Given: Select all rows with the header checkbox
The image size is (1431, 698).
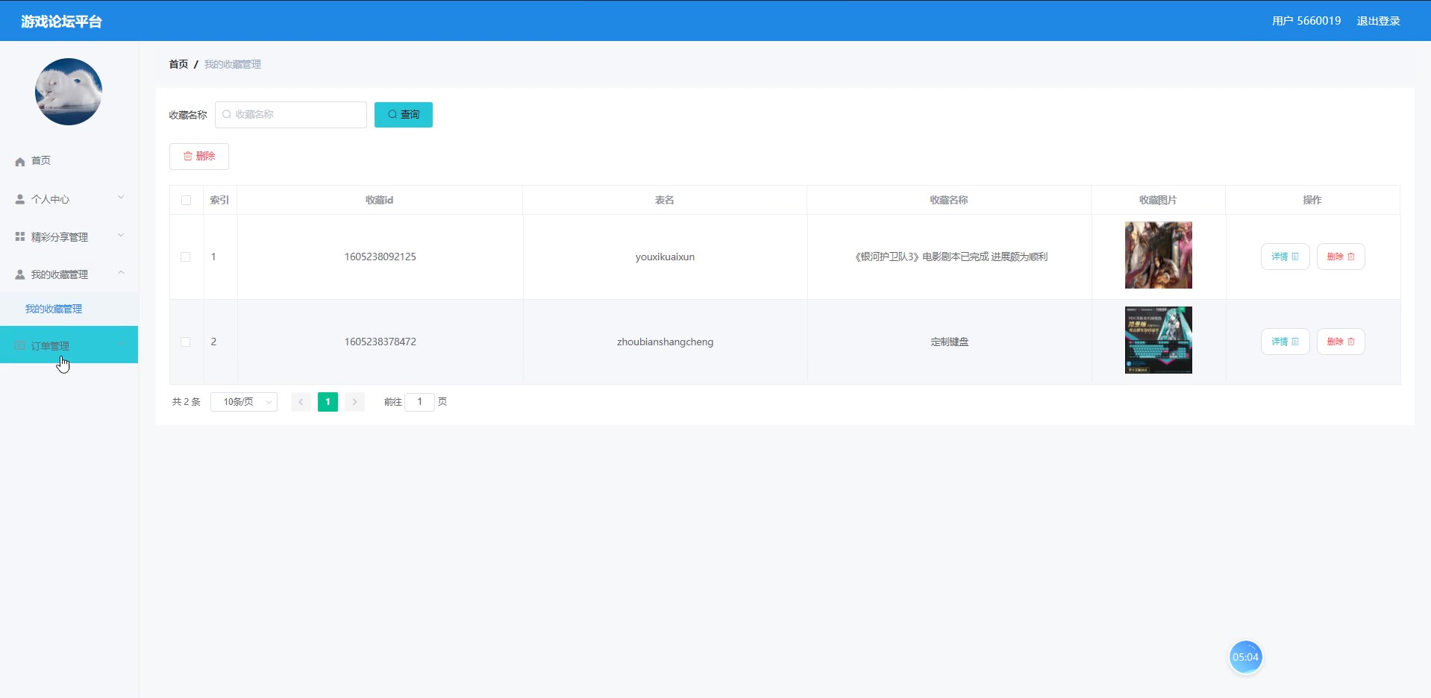Looking at the screenshot, I should pos(186,200).
